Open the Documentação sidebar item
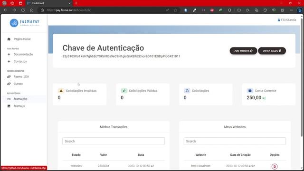 click(23, 54)
